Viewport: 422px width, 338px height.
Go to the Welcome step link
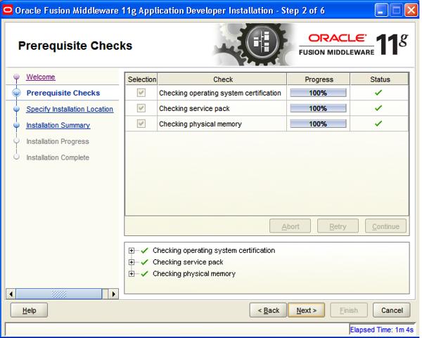pos(40,77)
